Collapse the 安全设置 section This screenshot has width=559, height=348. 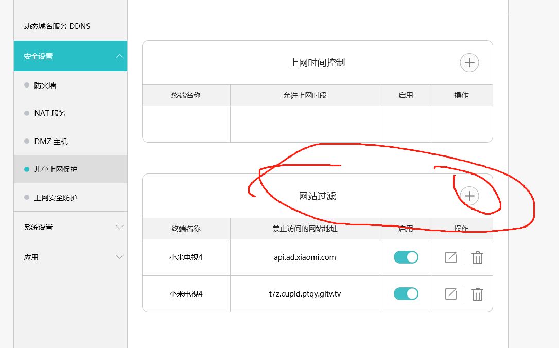click(x=70, y=56)
